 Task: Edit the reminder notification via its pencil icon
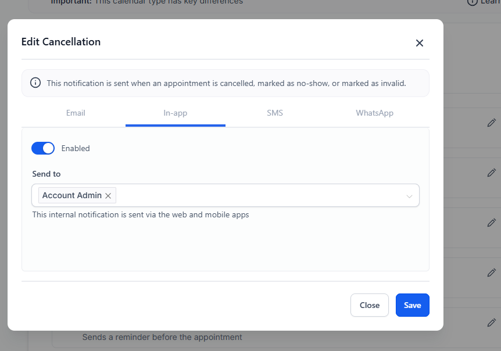[492, 323]
